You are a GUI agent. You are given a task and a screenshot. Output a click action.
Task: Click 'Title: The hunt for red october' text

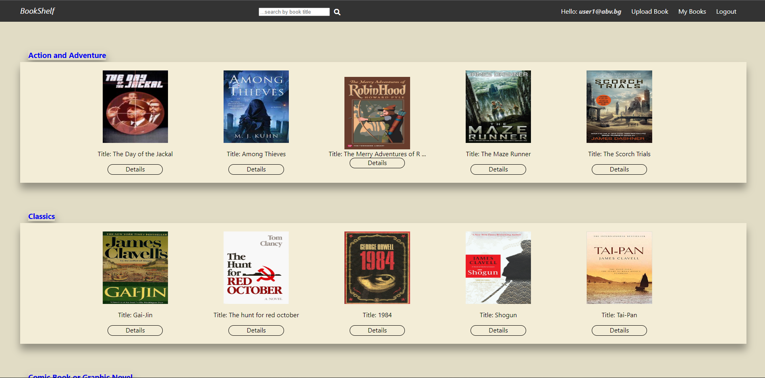click(x=256, y=315)
